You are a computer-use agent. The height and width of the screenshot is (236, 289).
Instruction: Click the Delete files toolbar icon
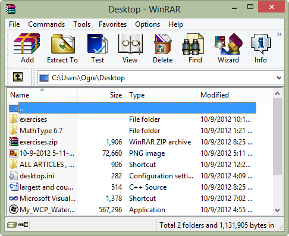[x=162, y=44]
